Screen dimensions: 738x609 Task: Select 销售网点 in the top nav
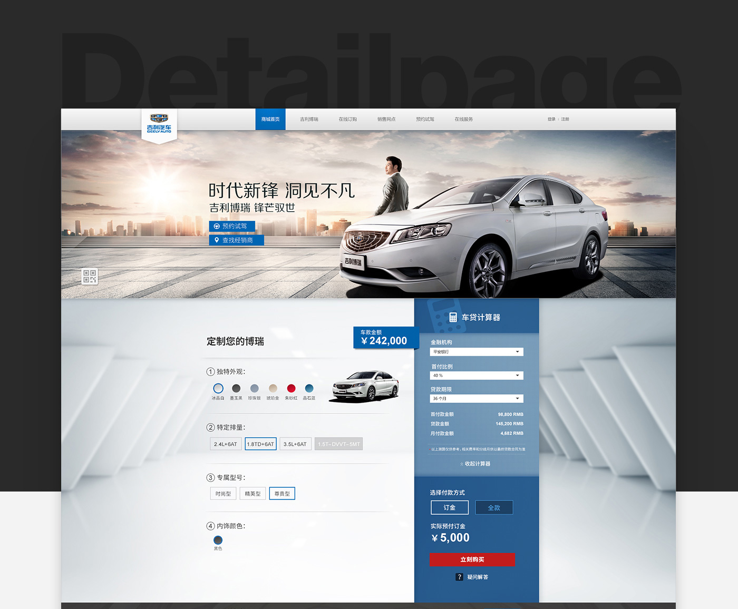[x=386, y=119]
